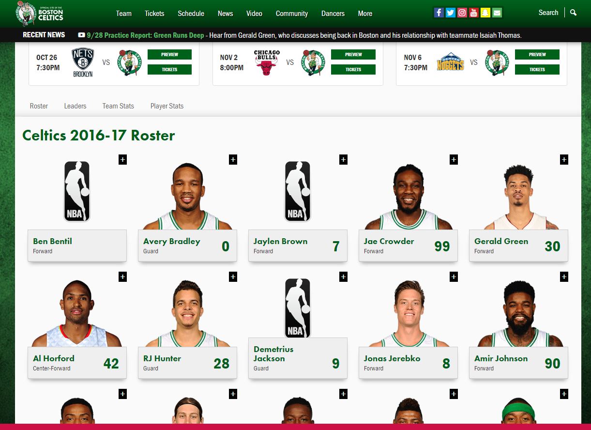Expand Amir Johnson's card with plus
This screenshot has height=430, width=591.
click(564, 277)
